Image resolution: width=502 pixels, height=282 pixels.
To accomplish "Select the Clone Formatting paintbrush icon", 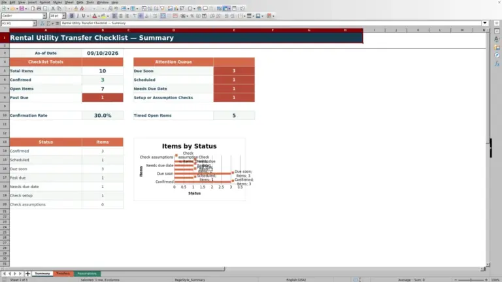I will pos(76,8).
